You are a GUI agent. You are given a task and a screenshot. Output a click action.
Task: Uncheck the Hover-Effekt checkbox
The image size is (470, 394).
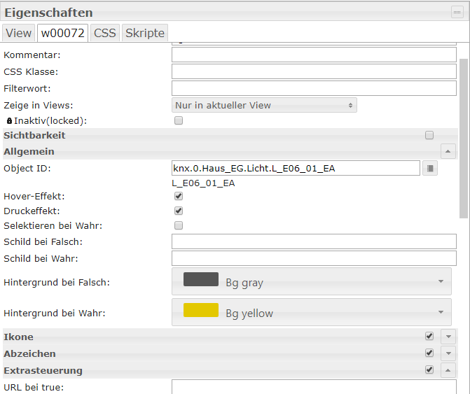point(179,197)
